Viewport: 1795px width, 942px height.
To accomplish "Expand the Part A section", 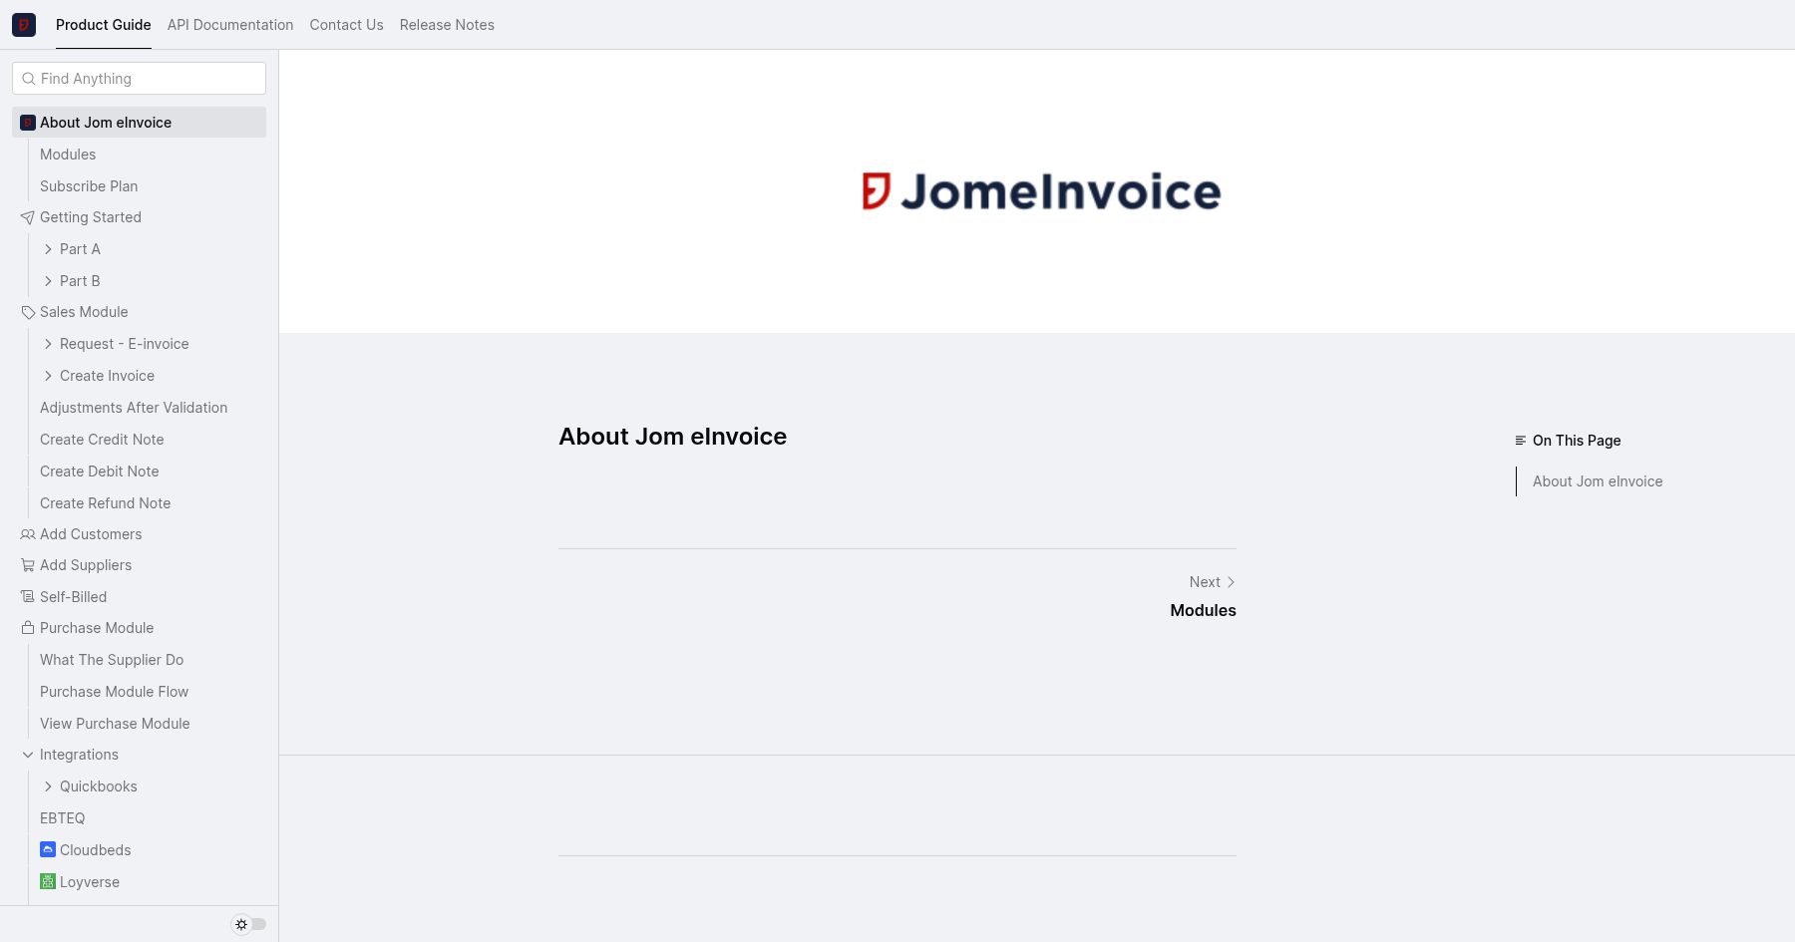I will [x=48, y=249].
